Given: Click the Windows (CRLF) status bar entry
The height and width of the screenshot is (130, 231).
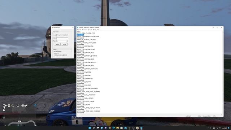Looking at the screenshot, I should [206, 116].
